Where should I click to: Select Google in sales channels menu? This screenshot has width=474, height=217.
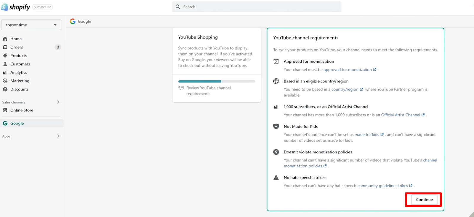[17, 123]
